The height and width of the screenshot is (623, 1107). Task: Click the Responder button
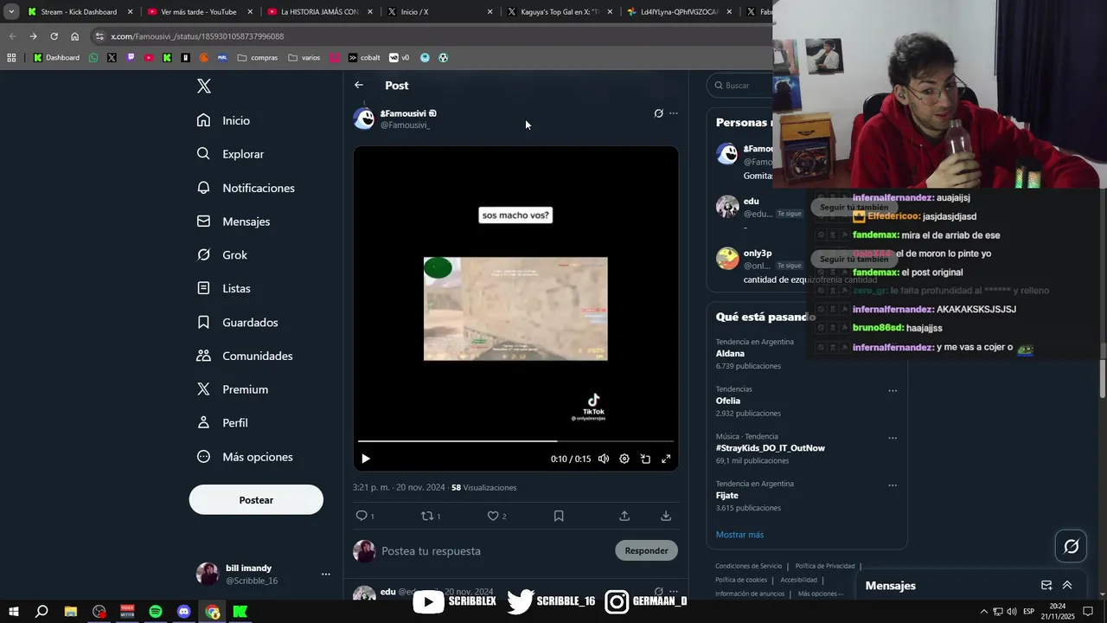point(646,550)
